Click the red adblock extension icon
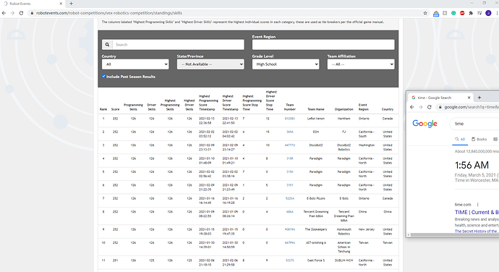This screenshot has width=499, height=272. (x=462, y=13)
